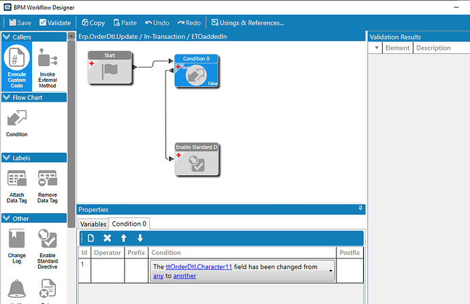Click the BPM Workflow Designer app icon
The width and height of the screenshot is (470, 304).
coord(7,7)
